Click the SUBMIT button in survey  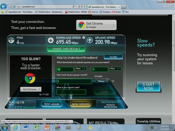[x=105, y=92]
